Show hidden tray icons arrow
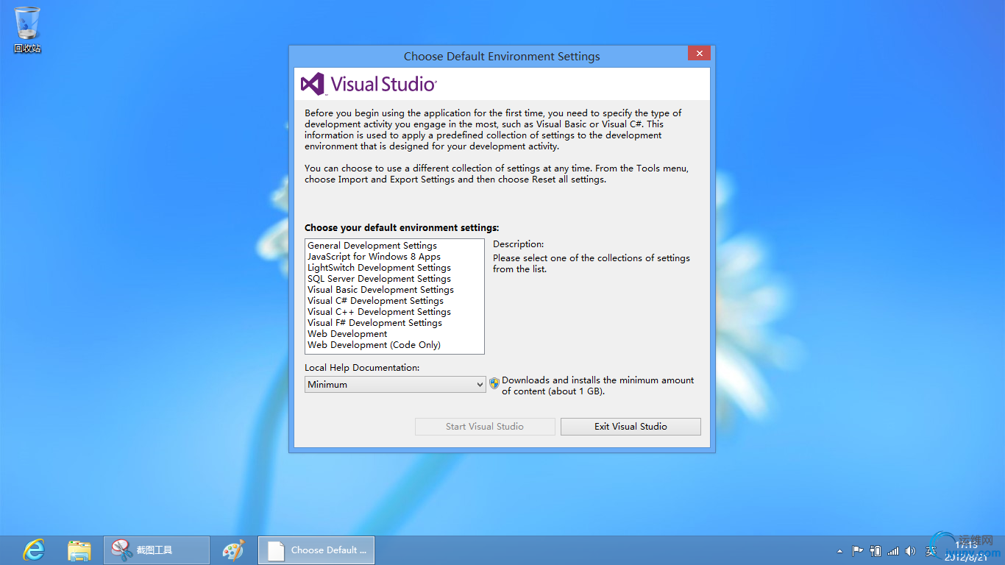 tap(840, 550)
